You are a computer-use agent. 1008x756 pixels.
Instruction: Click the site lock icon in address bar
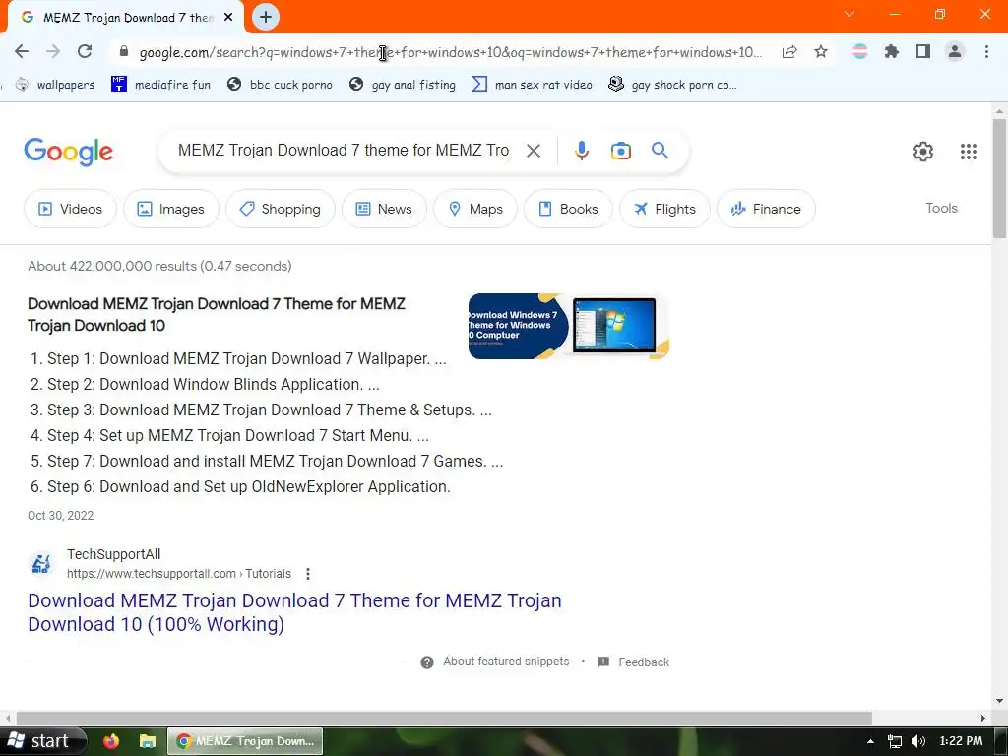click(x=124, y=51)
